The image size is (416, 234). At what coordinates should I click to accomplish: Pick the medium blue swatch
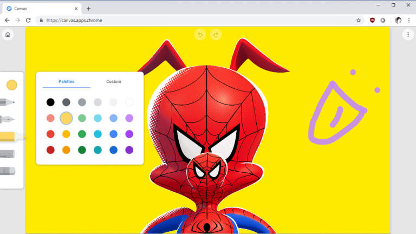point(114,134)
